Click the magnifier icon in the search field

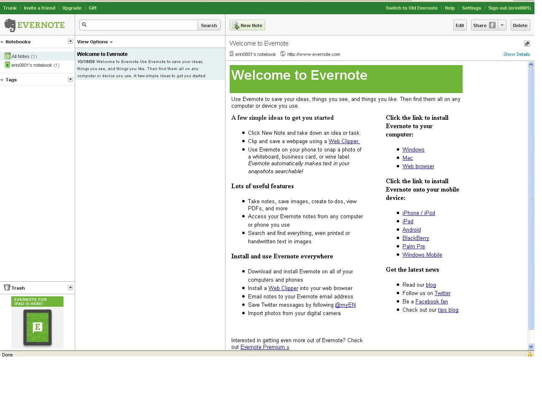tap(85, 25)
